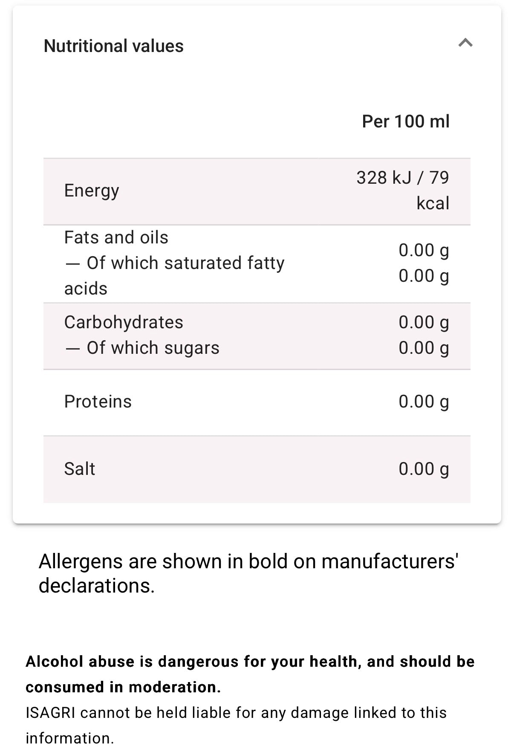Click the Carbohydrates row label
The height and width of the screenshot is (752, 514).
(124, 322)
